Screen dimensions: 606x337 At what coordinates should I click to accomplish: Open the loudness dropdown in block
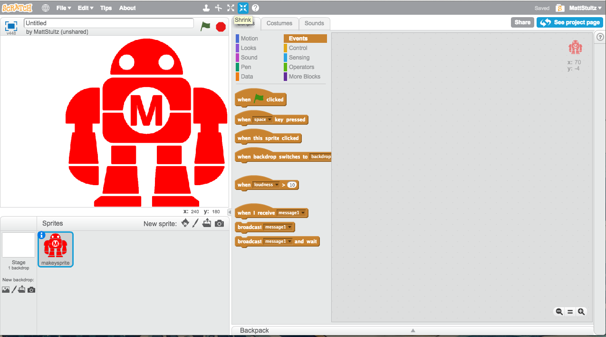[x=266, y=185]
